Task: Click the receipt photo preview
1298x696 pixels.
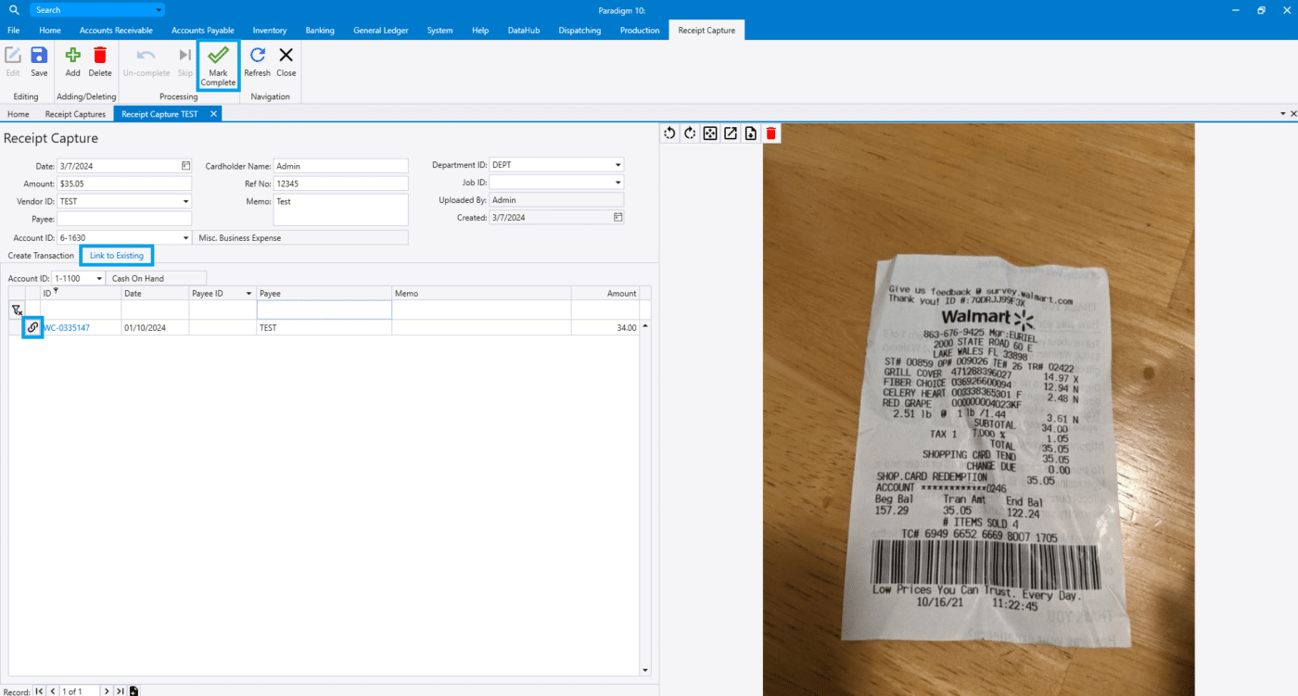Action: [978, 410]
